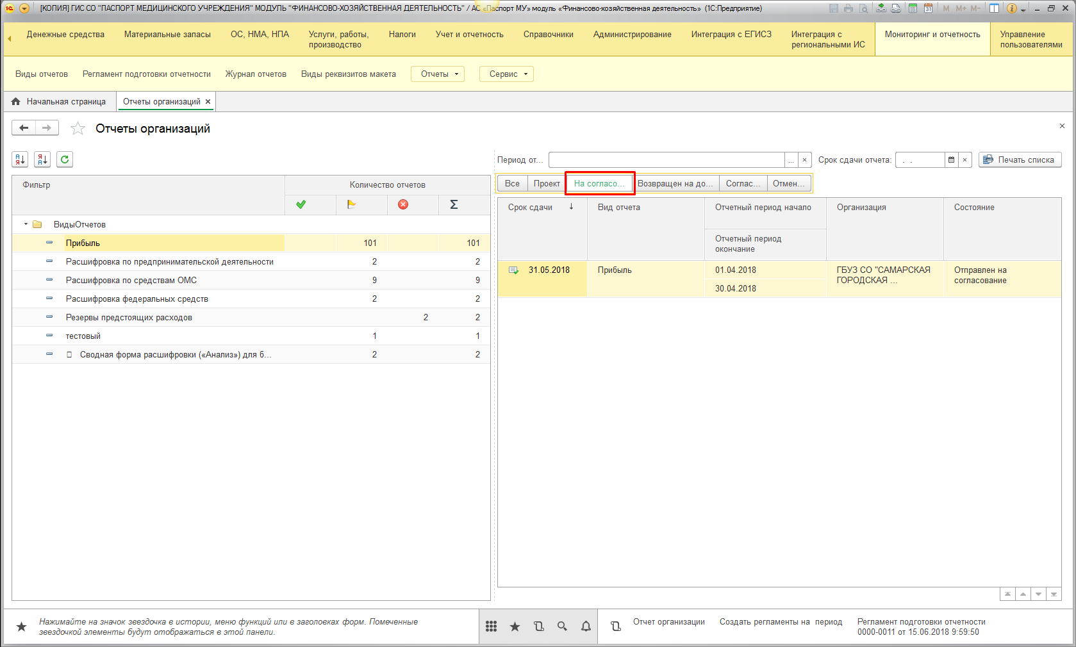Sort the list ascending А-Я
1076x647 pixels.
point(20,160)
